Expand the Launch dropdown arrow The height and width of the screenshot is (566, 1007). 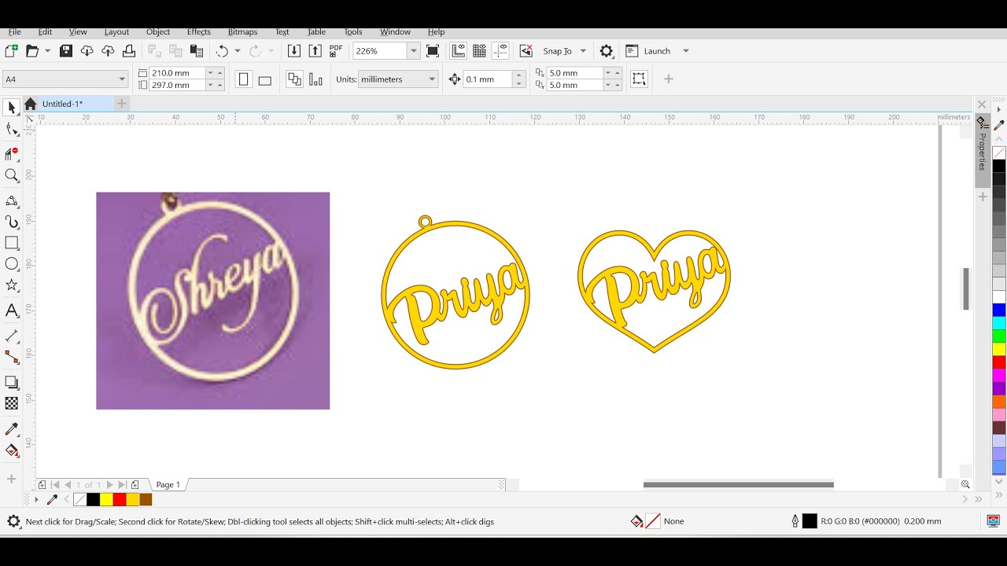[x=686, y=51]
